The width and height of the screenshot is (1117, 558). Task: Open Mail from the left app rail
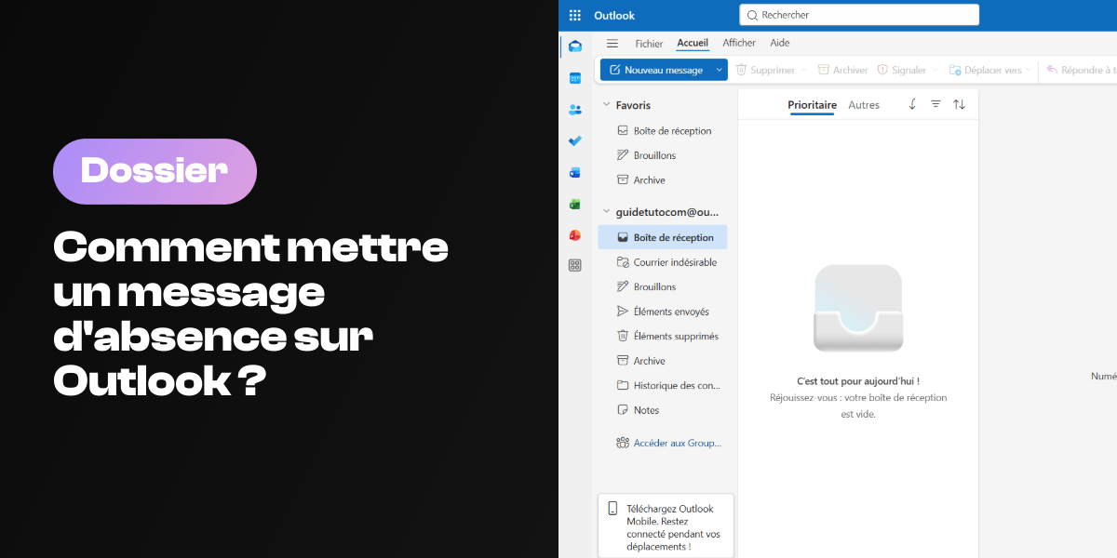[x=575, y=46]
